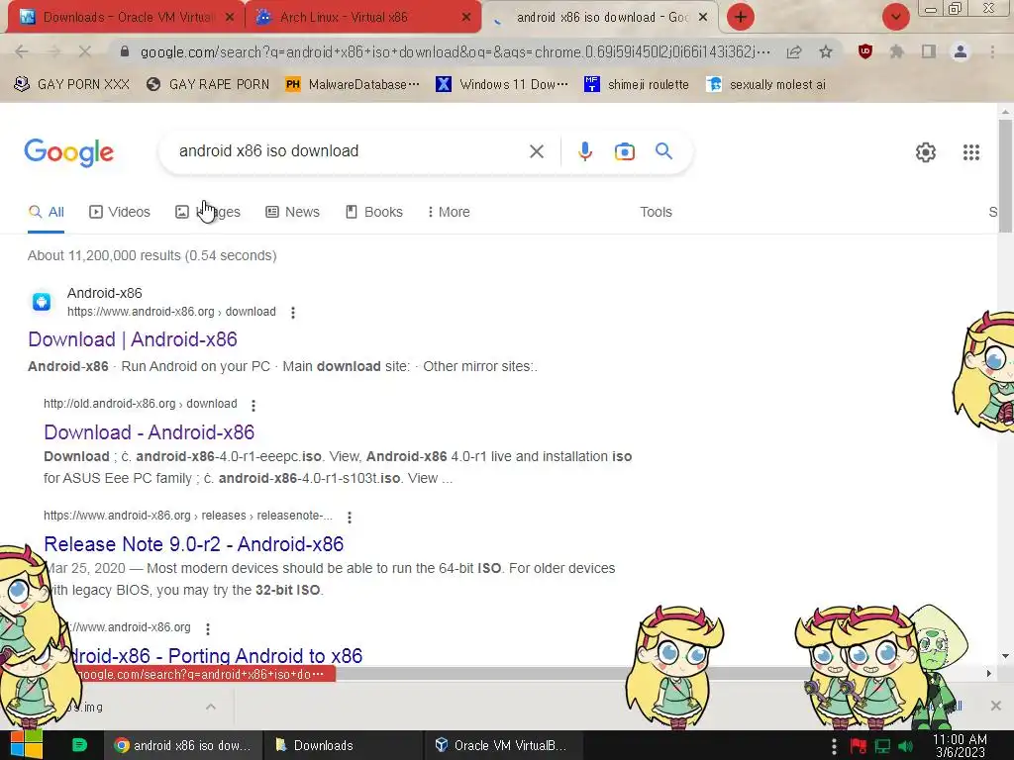Close the Arch Linux browser tab
1014x760 pixels.
pyautogui.click(x=465, y=18)
